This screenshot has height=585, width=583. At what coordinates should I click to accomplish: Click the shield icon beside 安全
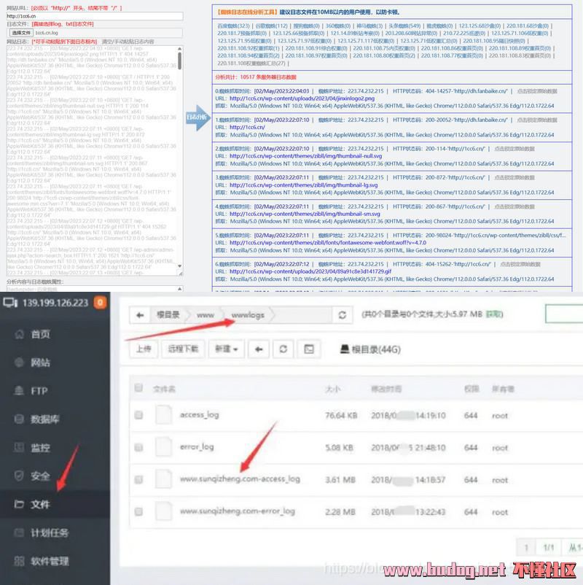[x=19, y=476]
